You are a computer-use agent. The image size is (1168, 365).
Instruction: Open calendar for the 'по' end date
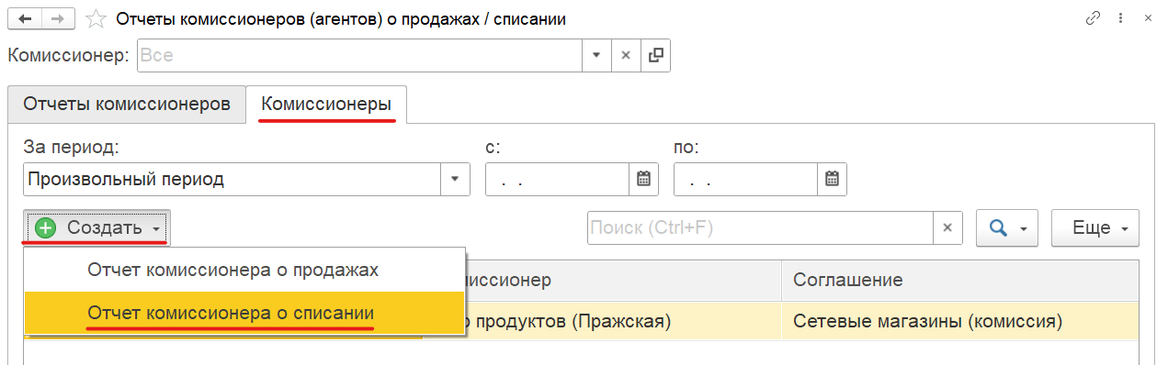pos(832,179)
